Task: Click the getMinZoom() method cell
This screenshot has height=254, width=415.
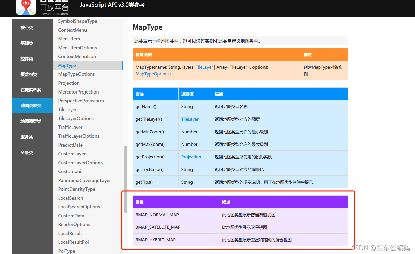Action: 155,132
